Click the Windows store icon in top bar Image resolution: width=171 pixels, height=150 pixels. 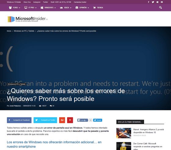click(157, 2)
